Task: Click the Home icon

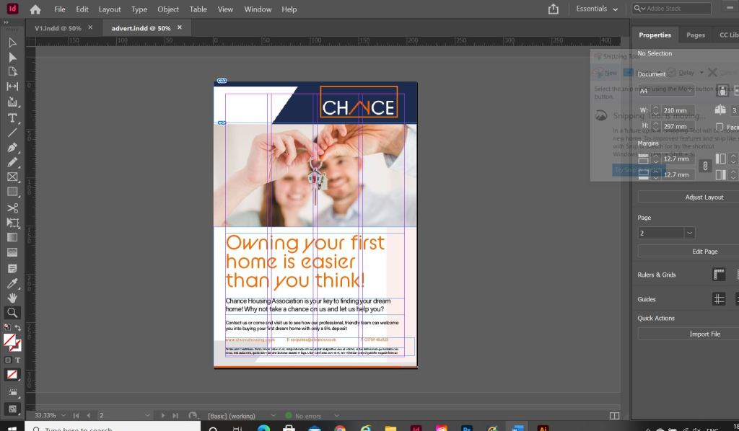Action: click(x=35, y=9)
